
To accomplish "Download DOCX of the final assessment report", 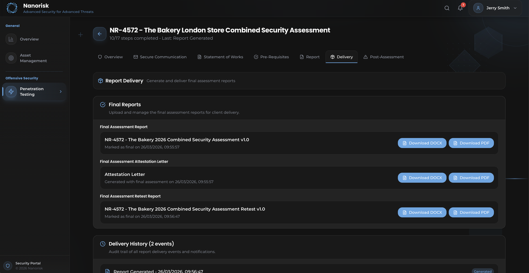I will click(422, 143).
